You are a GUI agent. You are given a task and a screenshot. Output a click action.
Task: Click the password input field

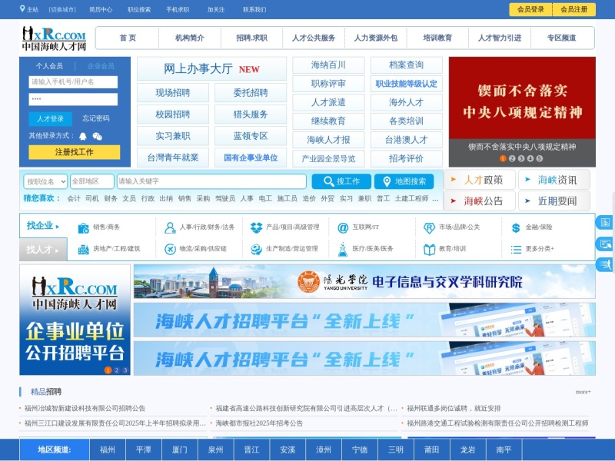click(73, 99)
